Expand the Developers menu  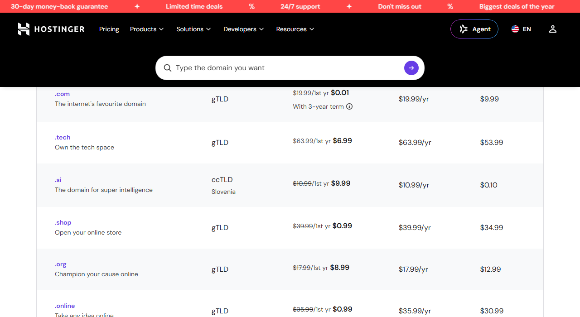tap(243, 29)
